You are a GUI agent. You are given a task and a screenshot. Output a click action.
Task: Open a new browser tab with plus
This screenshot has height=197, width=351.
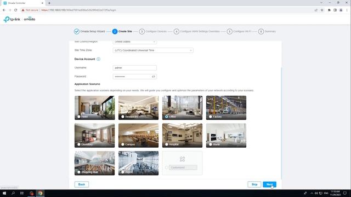coord(49,3)
